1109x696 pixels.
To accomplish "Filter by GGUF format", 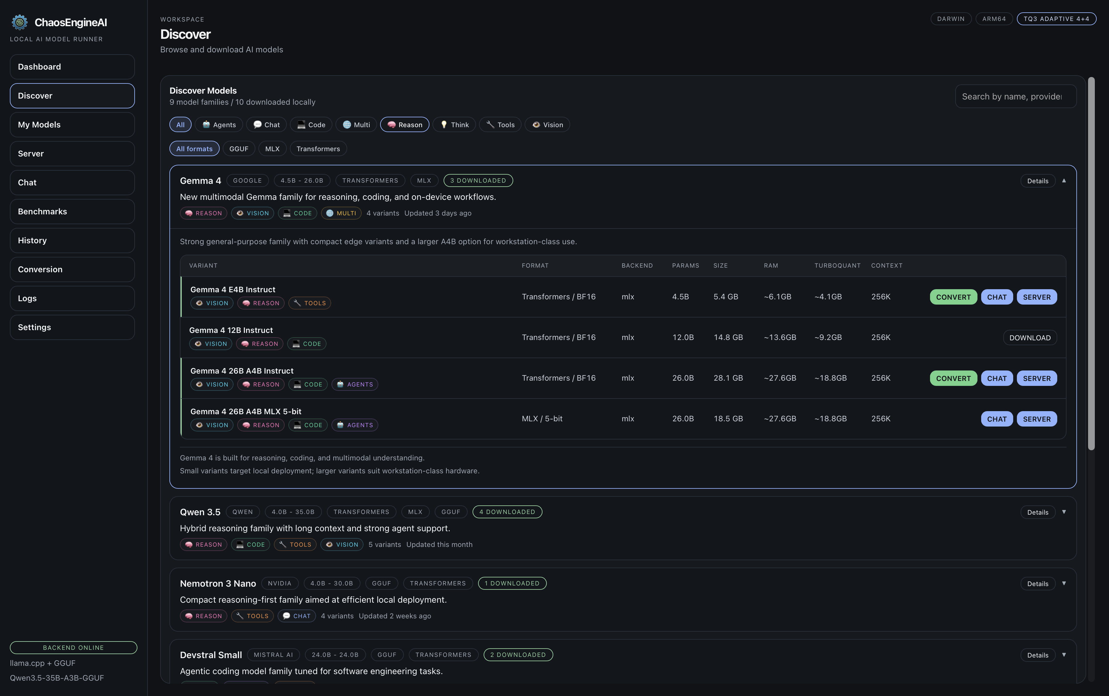I will click(239, 149).
